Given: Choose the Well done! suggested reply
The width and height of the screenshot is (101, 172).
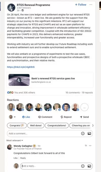Looking at the screenshot, I should [36, 125].
